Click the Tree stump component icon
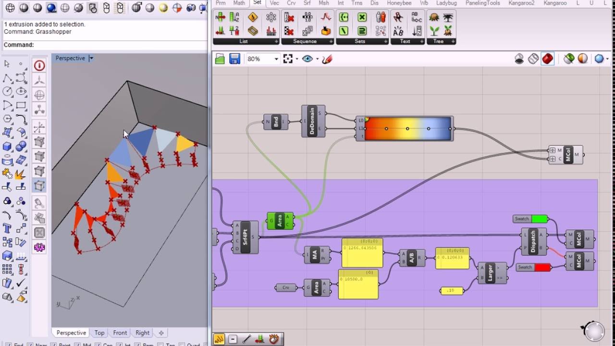 pyautogui.click(x=434, y=17)
